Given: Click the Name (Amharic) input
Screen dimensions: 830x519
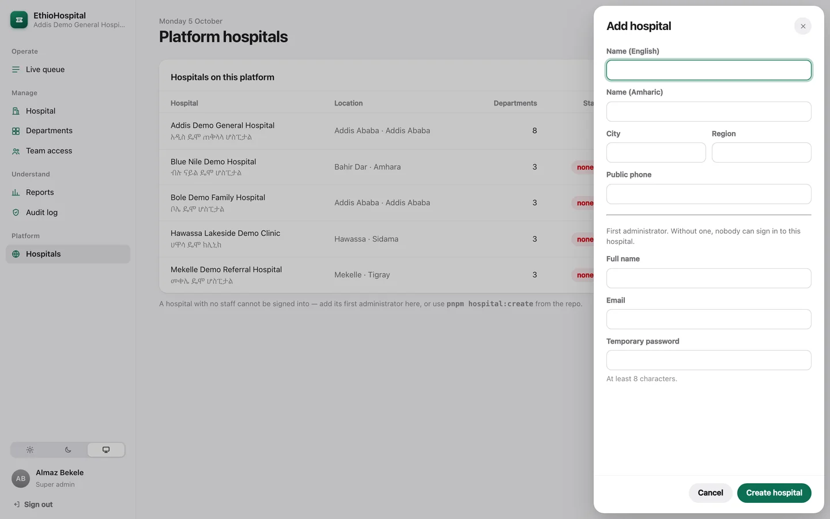Looking at the screenshot, I should [709, 112].
